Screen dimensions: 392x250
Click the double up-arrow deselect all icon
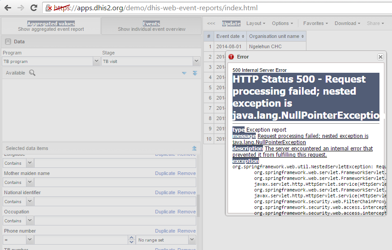tap(194, 148)
